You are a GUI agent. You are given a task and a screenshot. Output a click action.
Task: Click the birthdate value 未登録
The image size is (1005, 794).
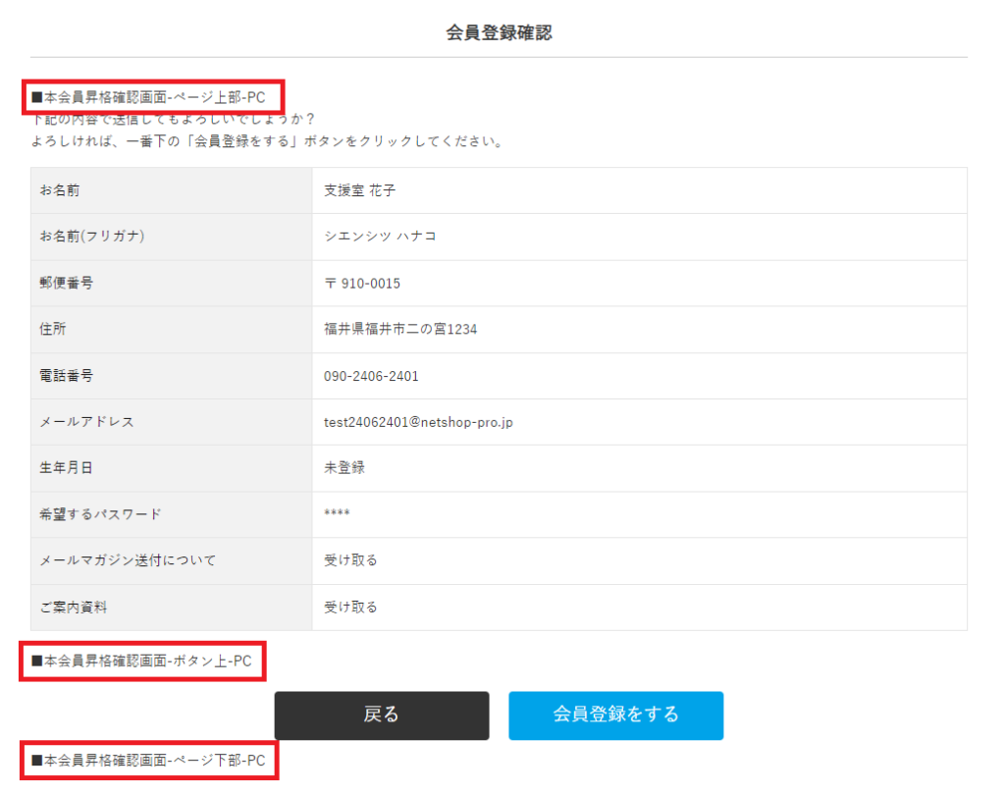tap(344, 468)
